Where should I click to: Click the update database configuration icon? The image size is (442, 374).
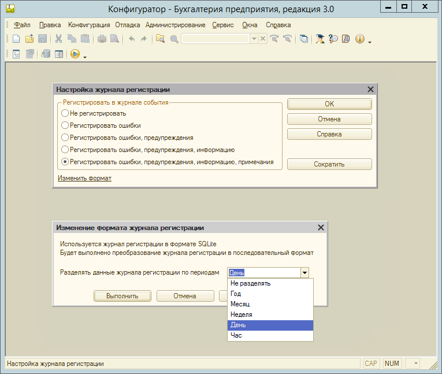(46, 54)
